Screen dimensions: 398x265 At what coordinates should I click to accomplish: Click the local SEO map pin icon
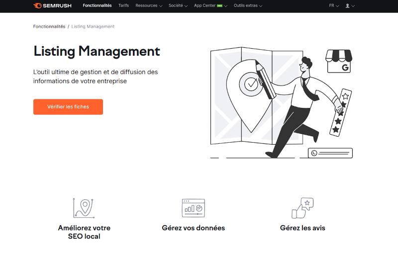coord(84,208)
